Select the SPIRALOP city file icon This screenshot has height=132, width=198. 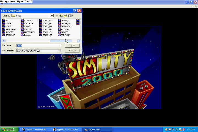click(x=4, y=35)
